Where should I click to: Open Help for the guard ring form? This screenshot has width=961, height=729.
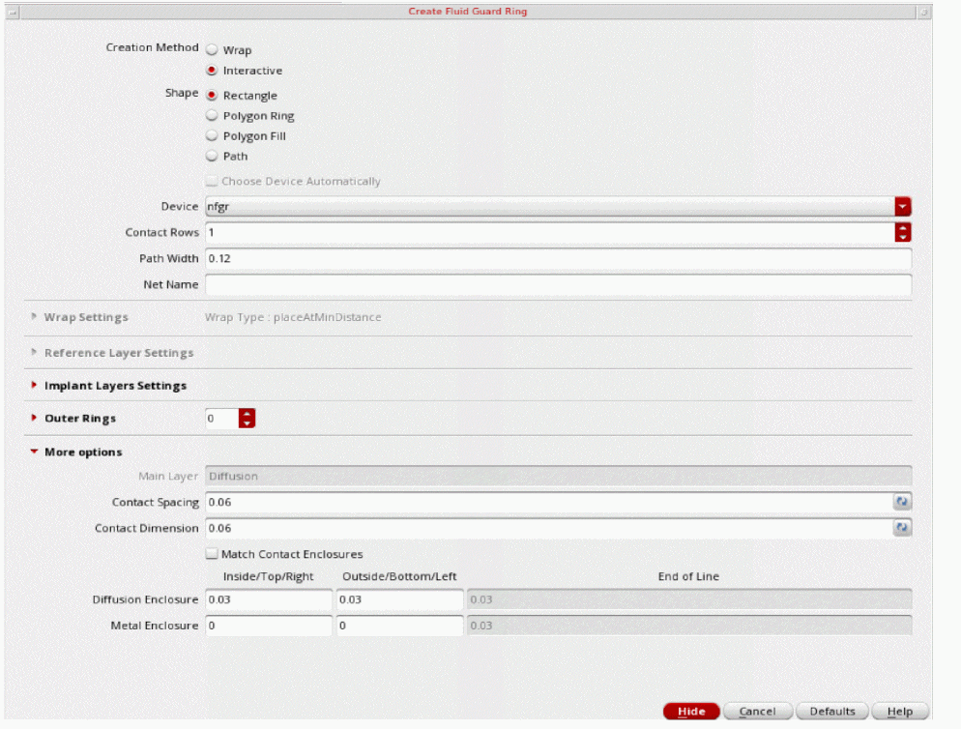(x=899, y=712)
